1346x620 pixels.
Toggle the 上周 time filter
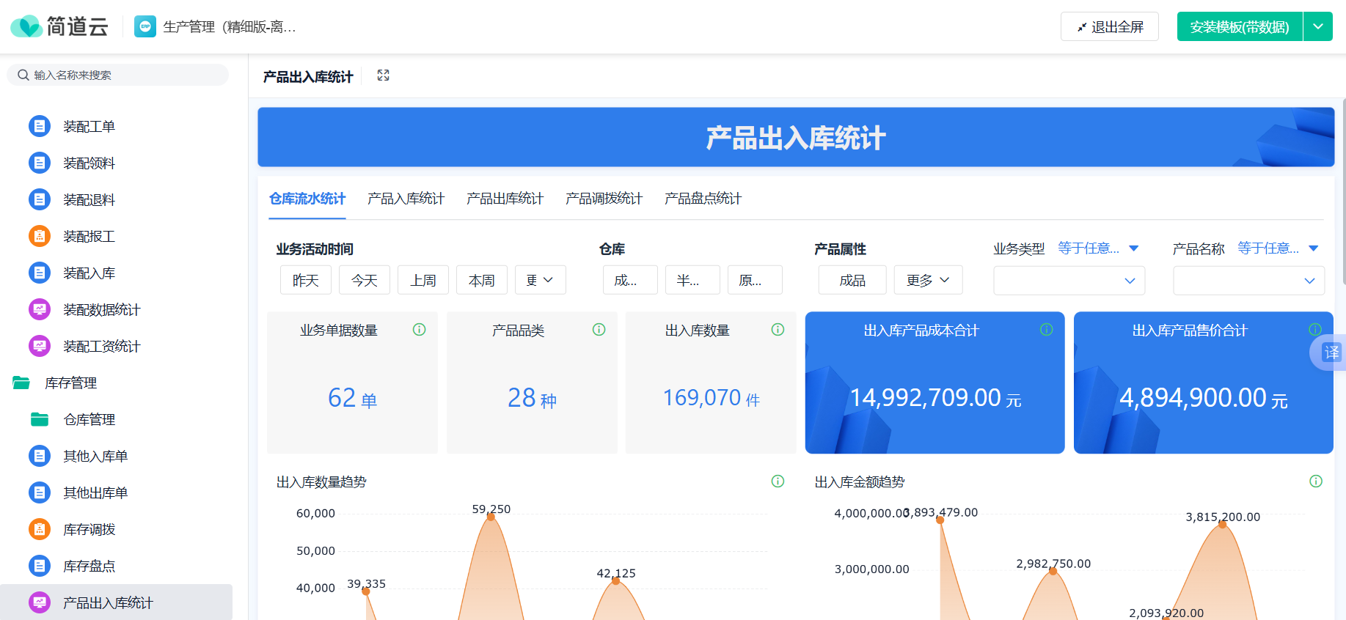pos(423,280)
